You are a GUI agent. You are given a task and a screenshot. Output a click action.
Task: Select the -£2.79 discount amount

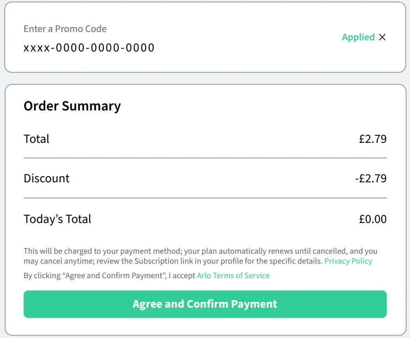[370, 179]
